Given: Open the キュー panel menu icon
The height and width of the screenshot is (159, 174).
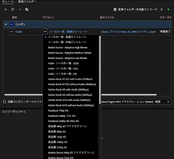Looking at the screenshot, I should point(12,2).
